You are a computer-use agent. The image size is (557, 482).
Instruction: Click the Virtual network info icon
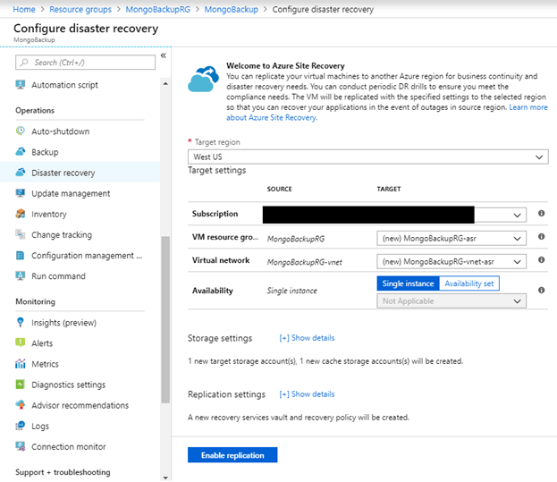(x=541, y=260)
